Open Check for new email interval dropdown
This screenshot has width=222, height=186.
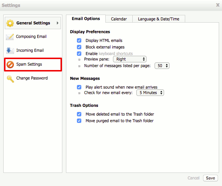pos(150,93)
